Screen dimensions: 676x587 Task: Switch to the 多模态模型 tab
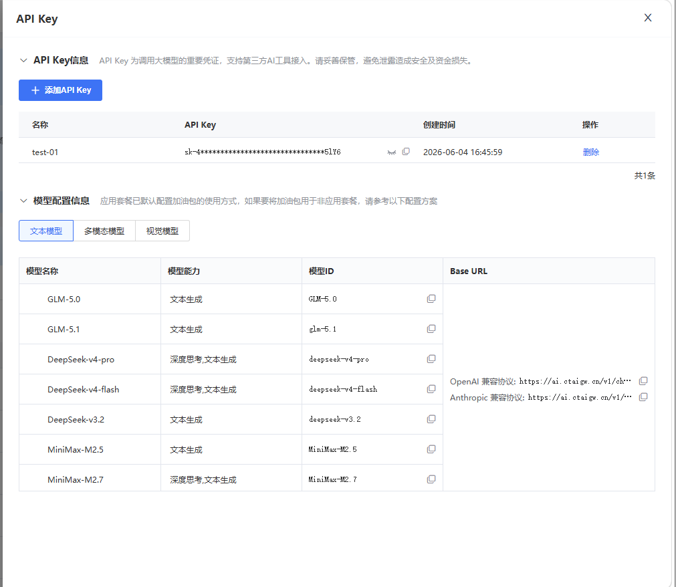[x=104, y=231]
